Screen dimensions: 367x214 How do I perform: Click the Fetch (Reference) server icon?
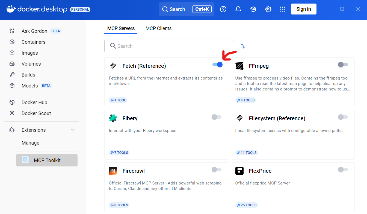click(113, 66)
